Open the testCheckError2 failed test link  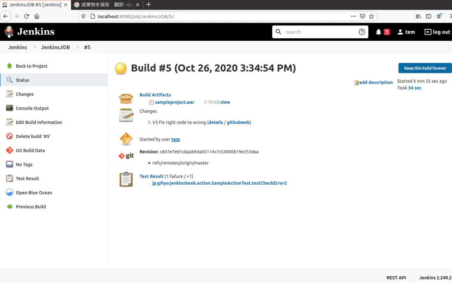[x=220, y=183]
